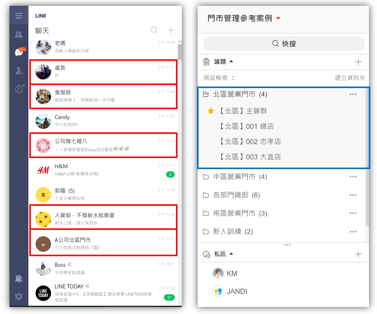Open LINE settings gear icon

click(19, 296)
